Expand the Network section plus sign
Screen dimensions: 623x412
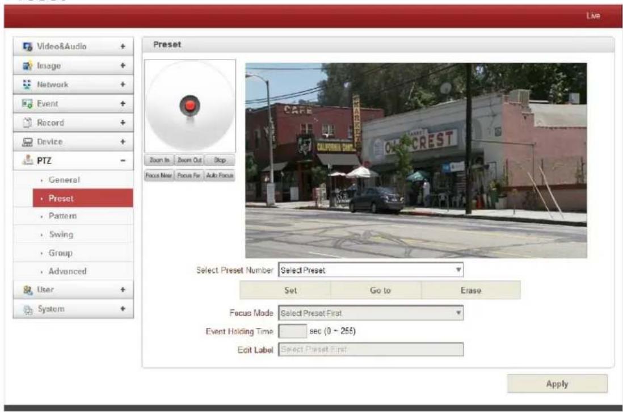point(123,84)
